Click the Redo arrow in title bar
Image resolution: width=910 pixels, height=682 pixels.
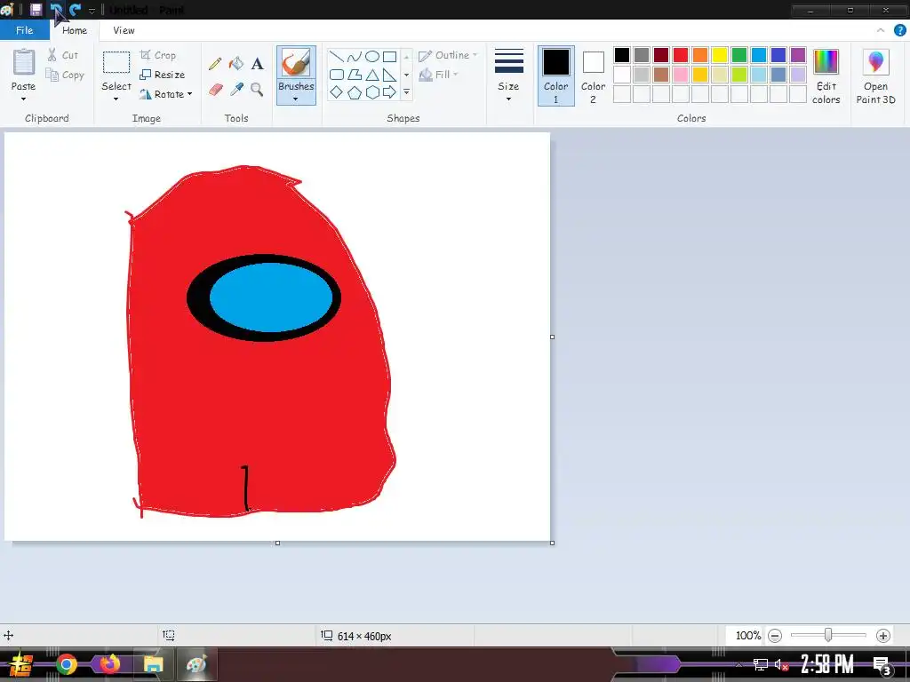tap(75, 9)
